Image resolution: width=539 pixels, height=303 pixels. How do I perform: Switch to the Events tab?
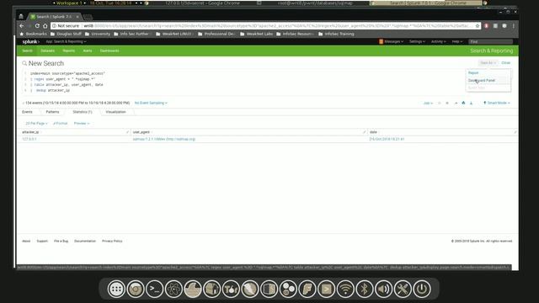27,112
